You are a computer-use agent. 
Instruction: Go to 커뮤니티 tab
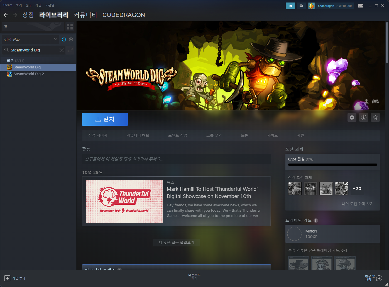click(85, 15)
